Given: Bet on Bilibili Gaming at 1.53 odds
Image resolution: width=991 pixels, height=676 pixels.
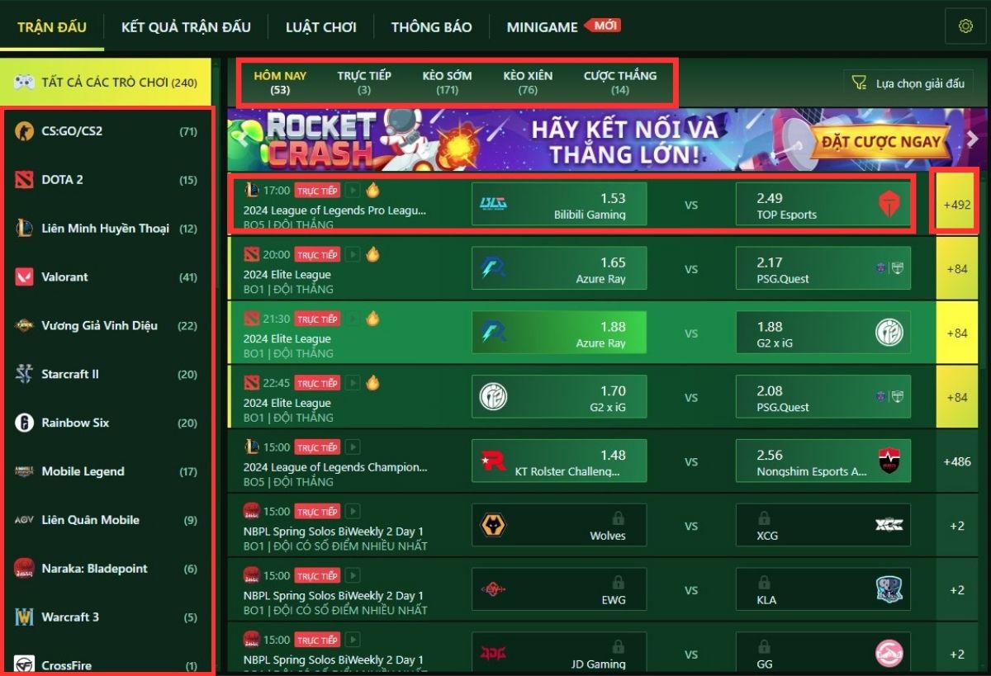Looking at the screenshot, I should [559, 205].
